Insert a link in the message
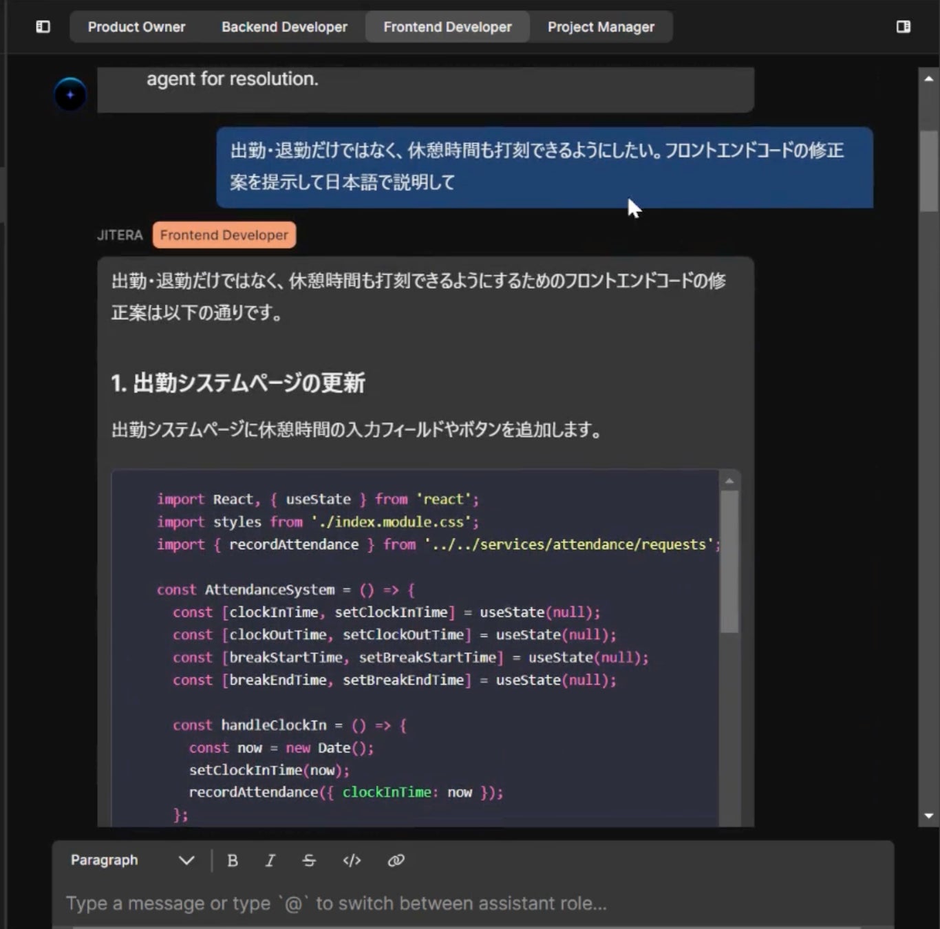The image size is (940, 929). 396,860
